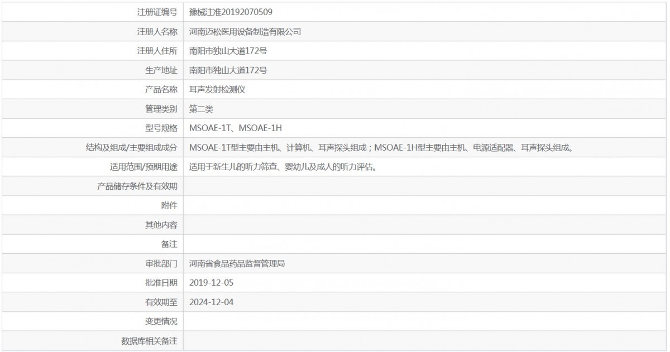The width and height of the screenshot is (670, 352).
Task: Select approval authority 河南省食品药品监督管理局
Action: pyautogui.click(x=237, y=263)
